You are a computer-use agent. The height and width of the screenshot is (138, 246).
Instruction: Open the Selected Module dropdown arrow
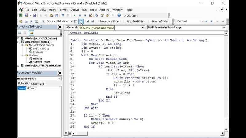71,21
